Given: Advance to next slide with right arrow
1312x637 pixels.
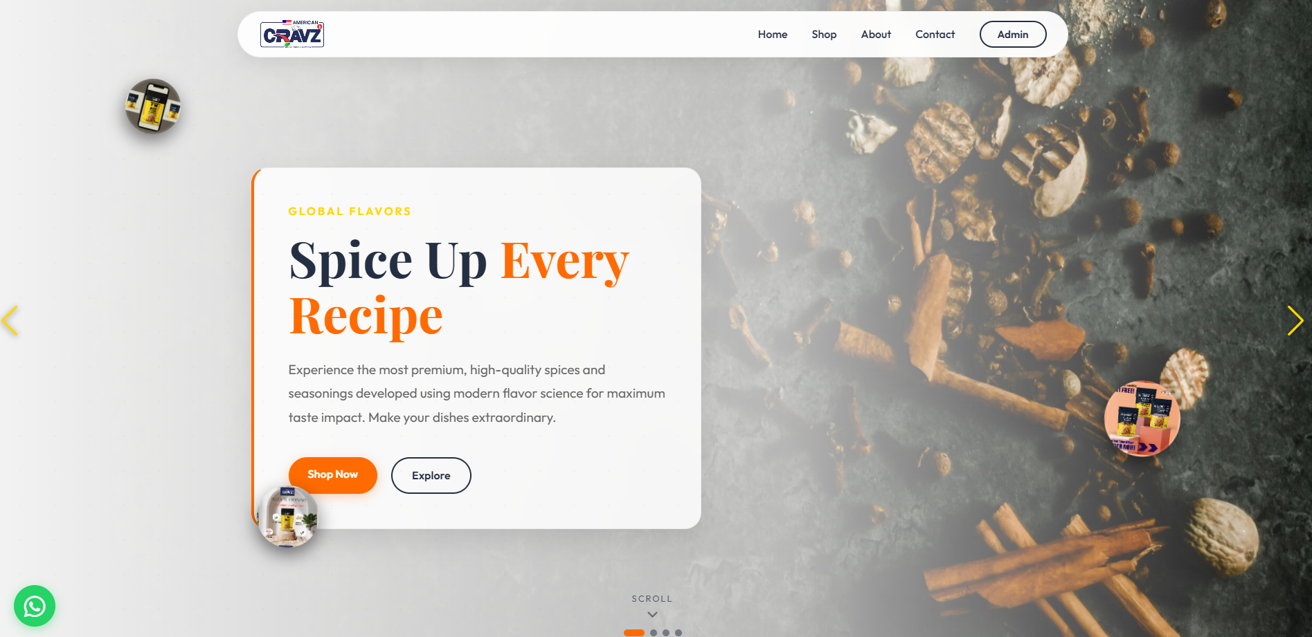Looking at the screenshot, I should click(1295, 321).
